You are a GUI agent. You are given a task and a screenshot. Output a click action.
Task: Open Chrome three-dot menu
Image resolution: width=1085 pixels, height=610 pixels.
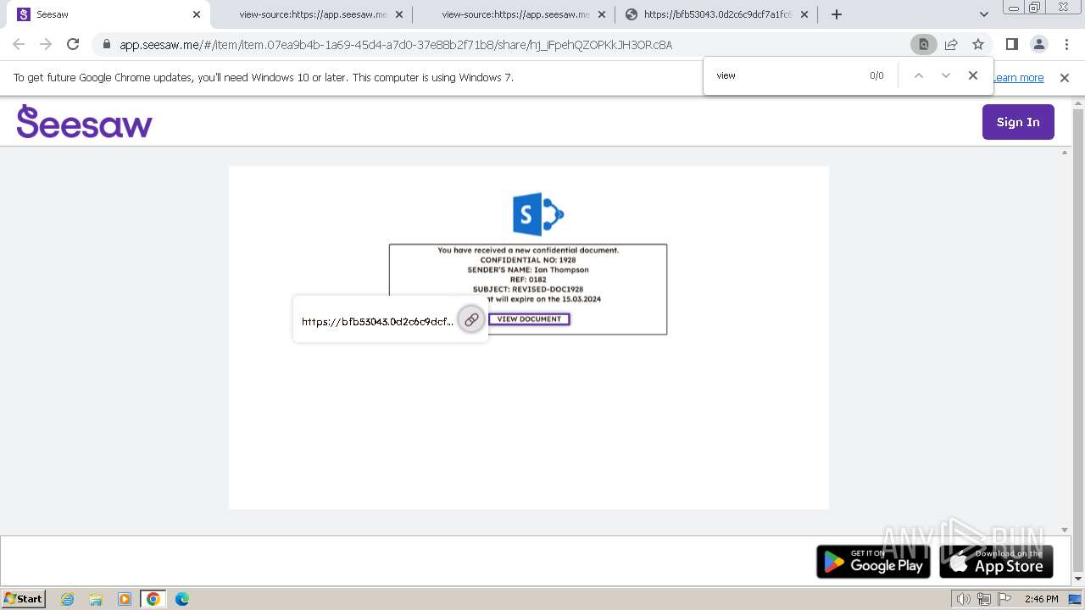click(x=1066, y=45)
